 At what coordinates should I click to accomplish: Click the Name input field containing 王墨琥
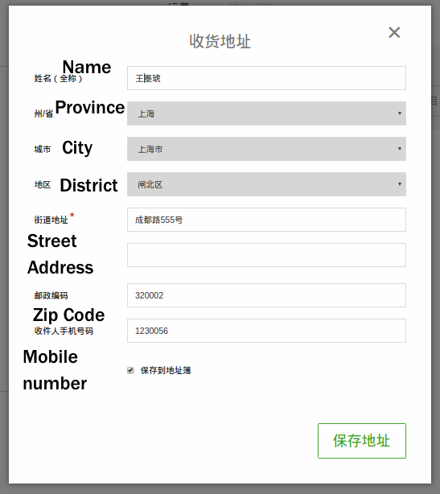pos(266,78)
